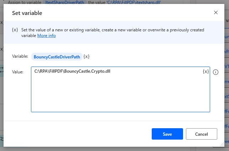This screenshot has height=151, width=229.
Task: Select the BouncyCastleDriverPath variable pill
Action: coord(57,57)
